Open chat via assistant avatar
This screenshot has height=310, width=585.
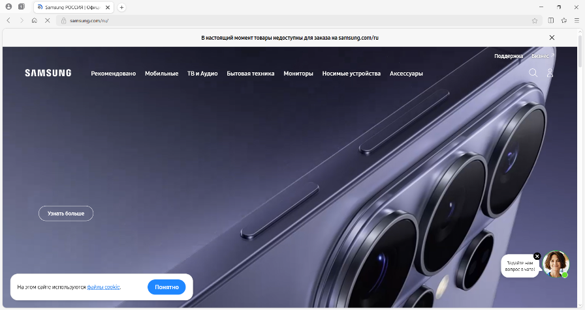(x=556, y=264)
